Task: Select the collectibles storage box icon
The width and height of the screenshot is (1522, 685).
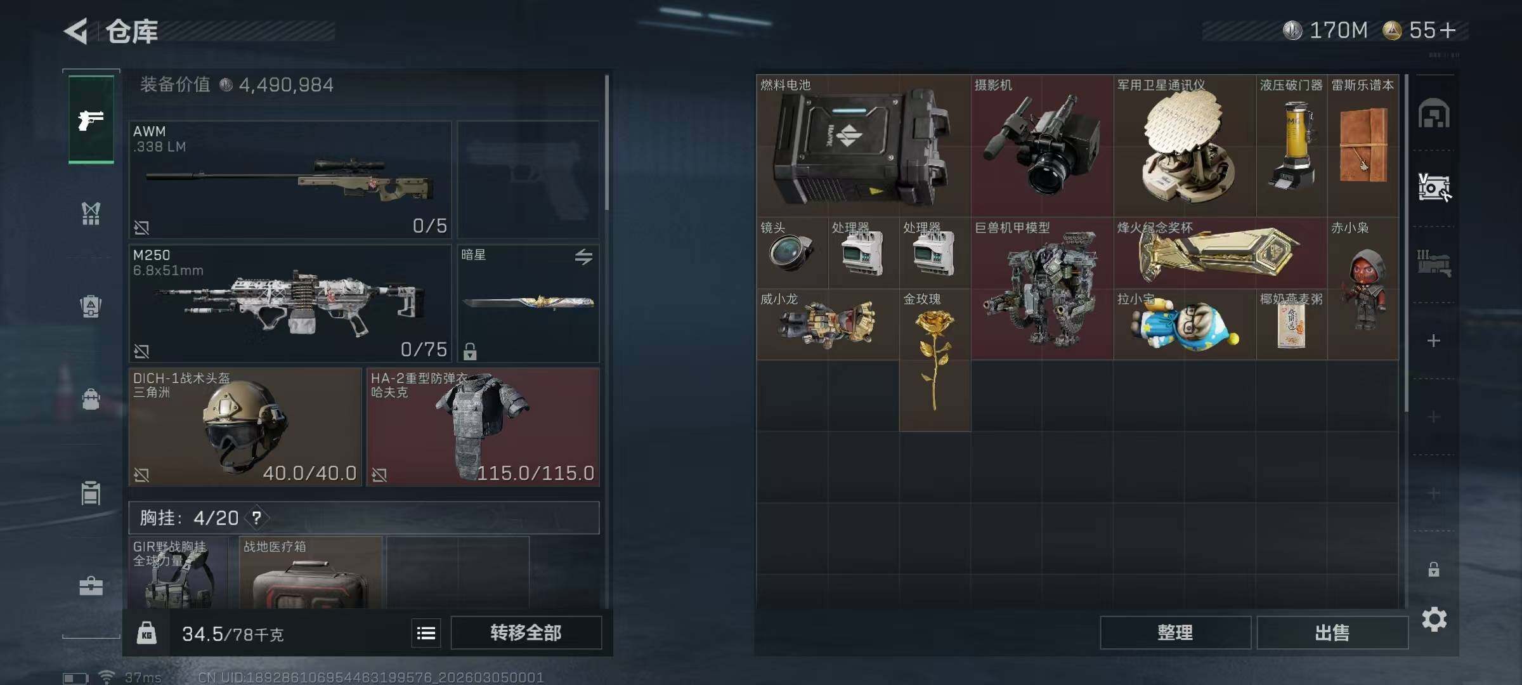Action: tap(1434, 188)
